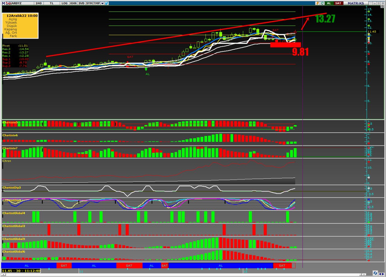Open the toolbar dropdown arrow after TMP

[x=103, y=3]
